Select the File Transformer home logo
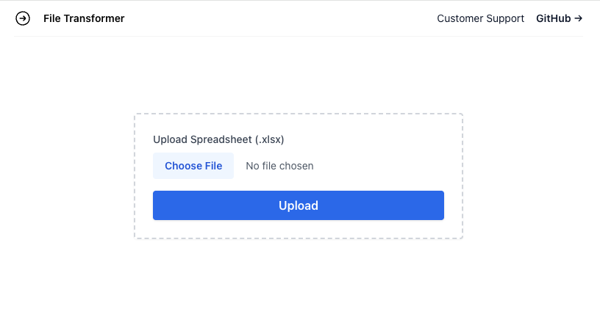This screenshot has width=600, height=322. click(x=23, y=18)
